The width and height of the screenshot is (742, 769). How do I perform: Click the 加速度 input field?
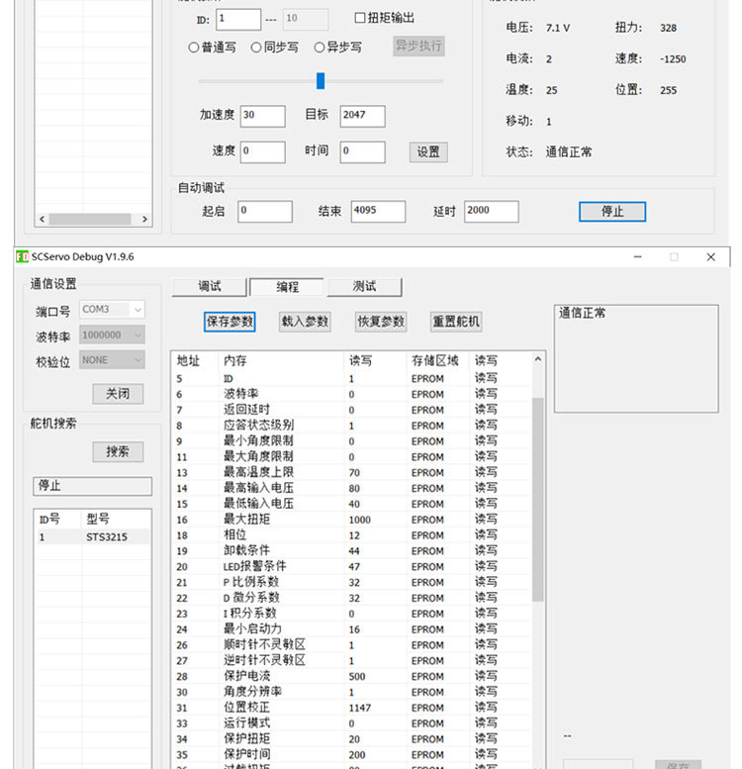(x=263, y=116)
